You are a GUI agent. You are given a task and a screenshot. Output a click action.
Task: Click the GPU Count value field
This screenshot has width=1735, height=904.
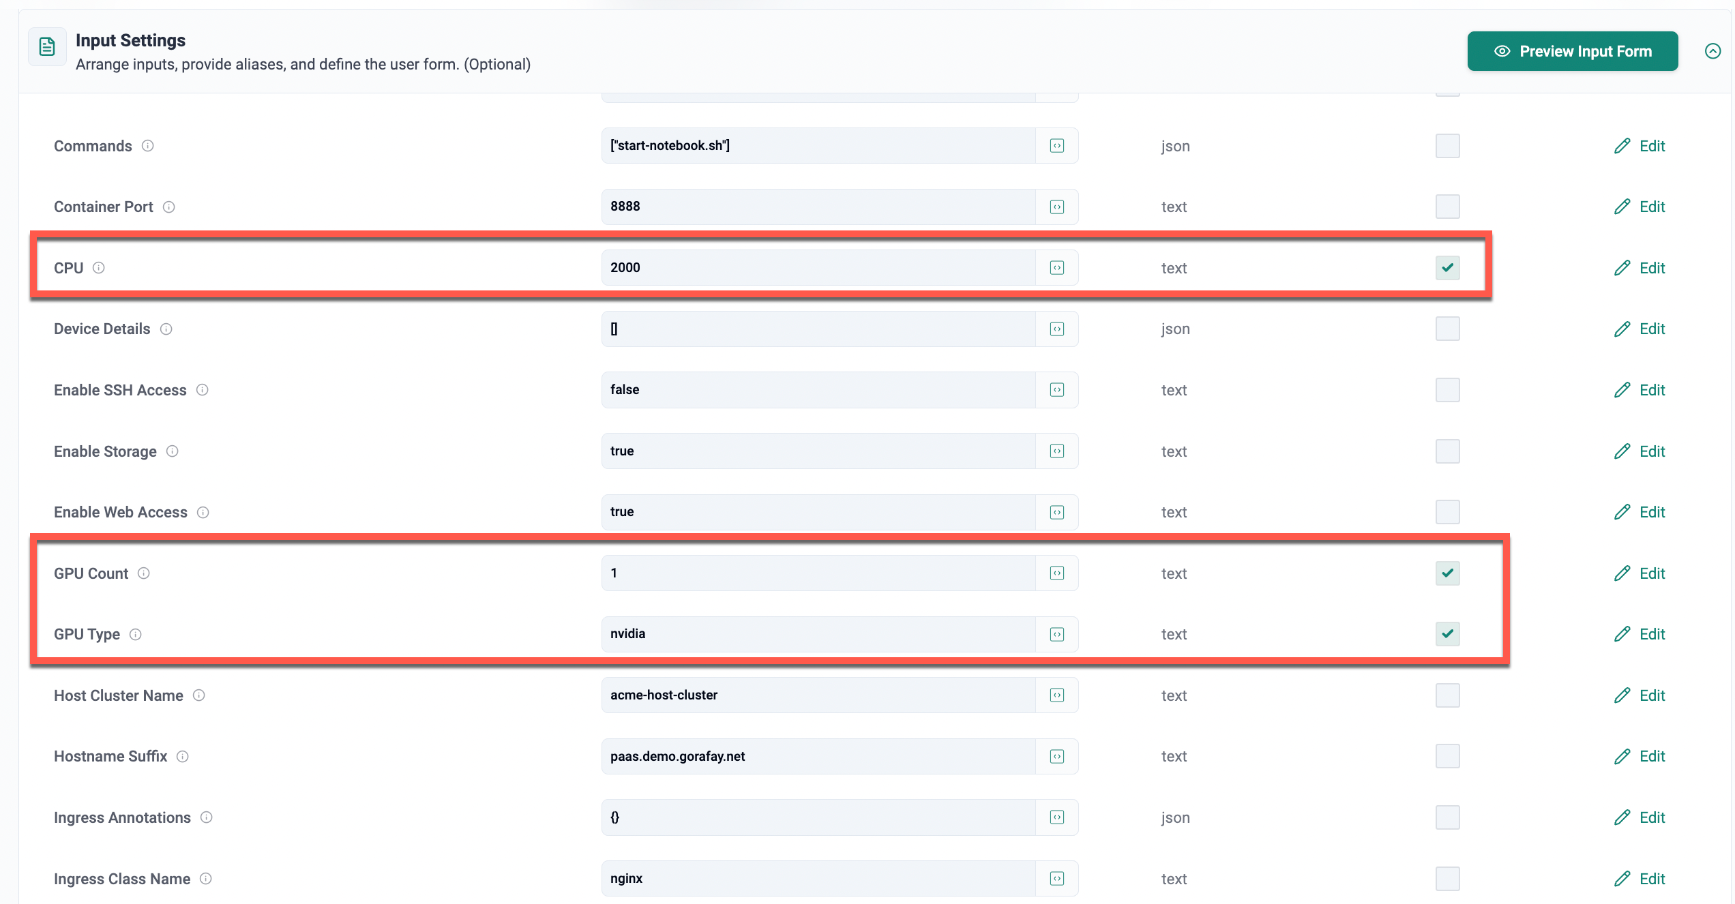coord(818,573)
